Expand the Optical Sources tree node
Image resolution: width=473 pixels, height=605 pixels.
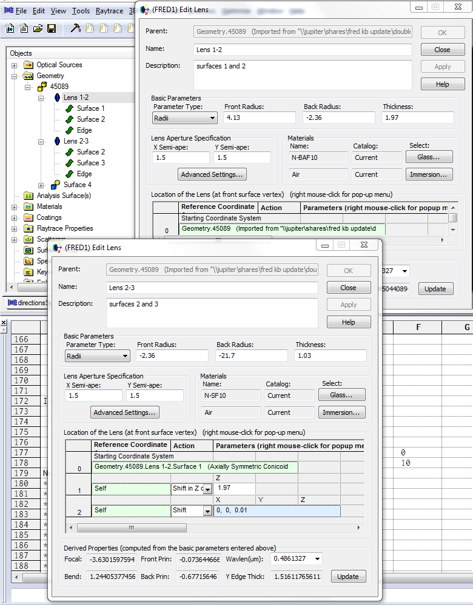(x=15, y=65)
